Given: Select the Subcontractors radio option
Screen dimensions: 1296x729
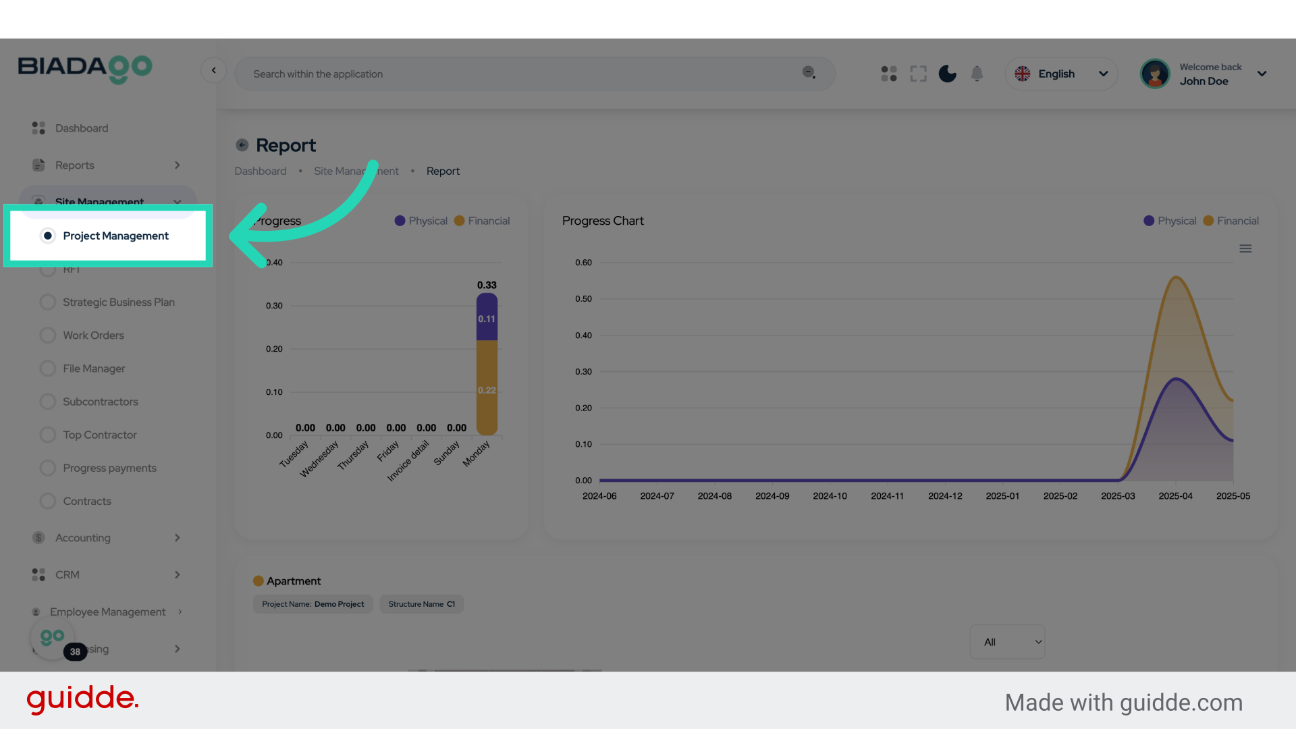Looking at the screenshot, I should coord(48,402).
